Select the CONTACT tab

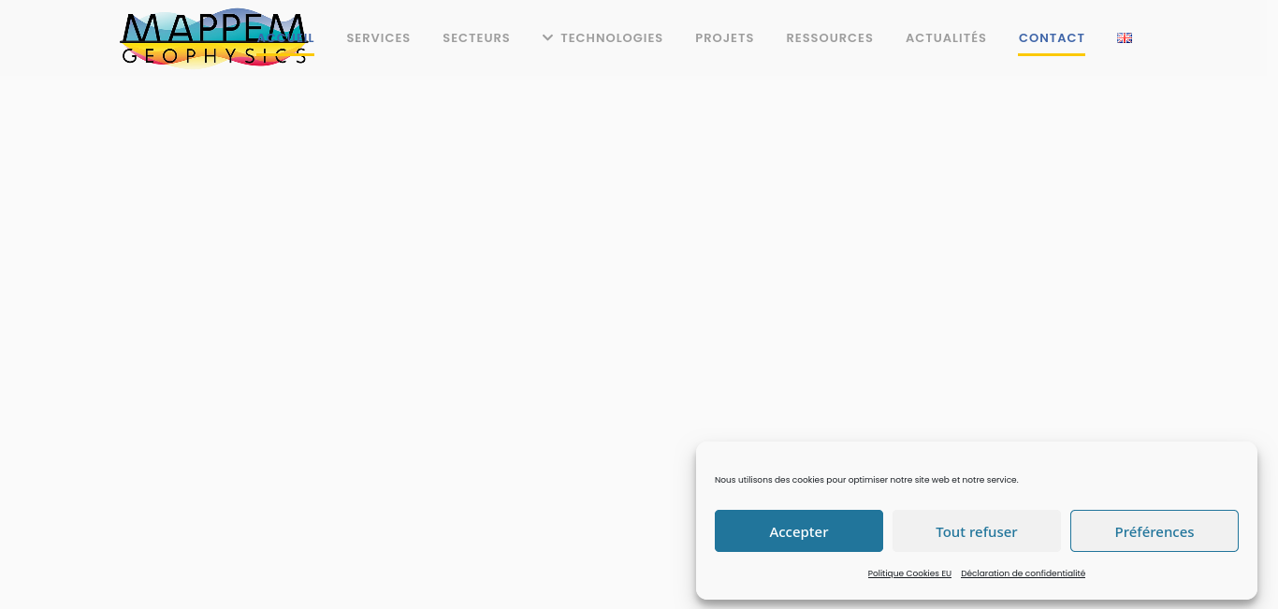click(x=1052, y=38)
